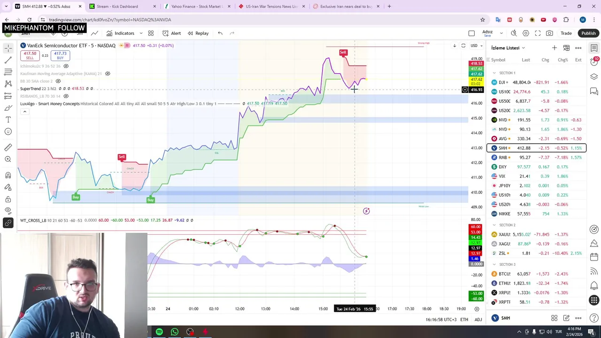Viewport: 601px width, 338px height.
Task: Show the Kaufman Moving Average Adaptive indicator
Action: pos(108,74)
